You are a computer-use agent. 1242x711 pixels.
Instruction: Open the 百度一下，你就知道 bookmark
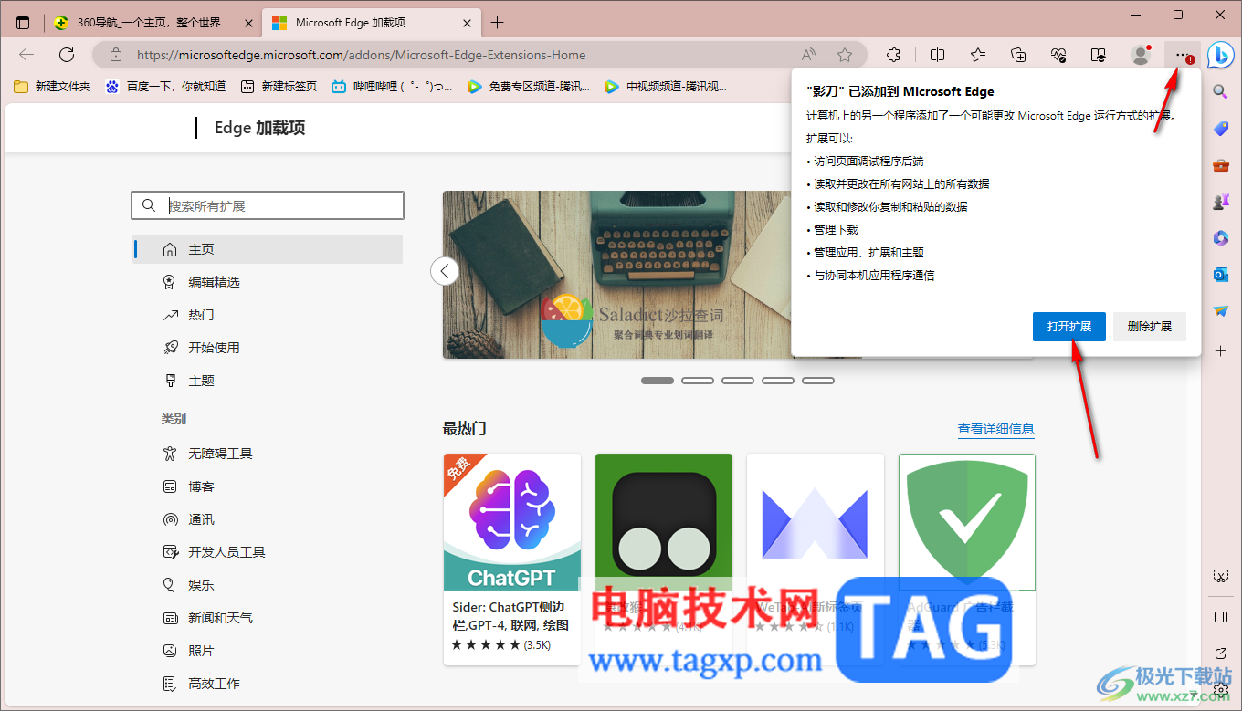[165, 87]
